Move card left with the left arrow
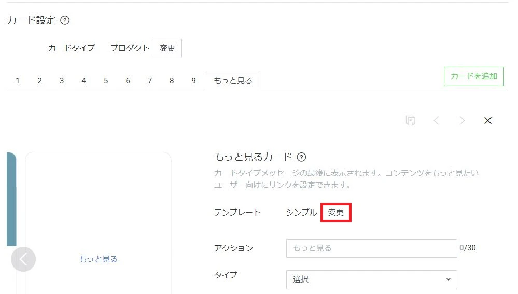Image resolution: width=518 pixels, height=294 pixels. [436, 121]
